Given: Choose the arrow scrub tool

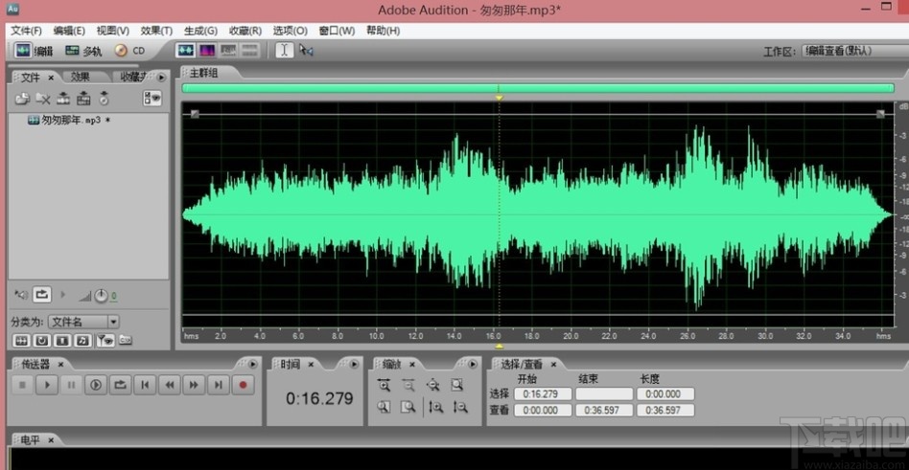Looking at the screenshot, I should click(306, 51).
